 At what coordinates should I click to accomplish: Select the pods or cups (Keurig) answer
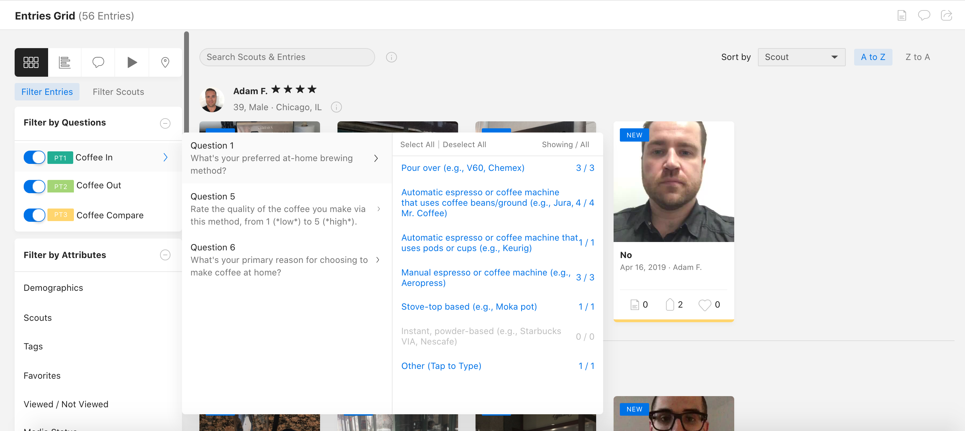497,243
